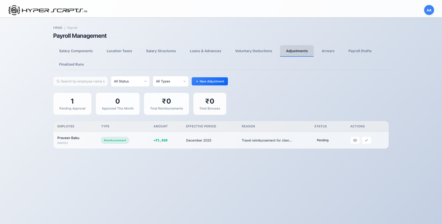The image size is (442, 224).
Task: Click the ACTIONS column header
Action: 357,127
